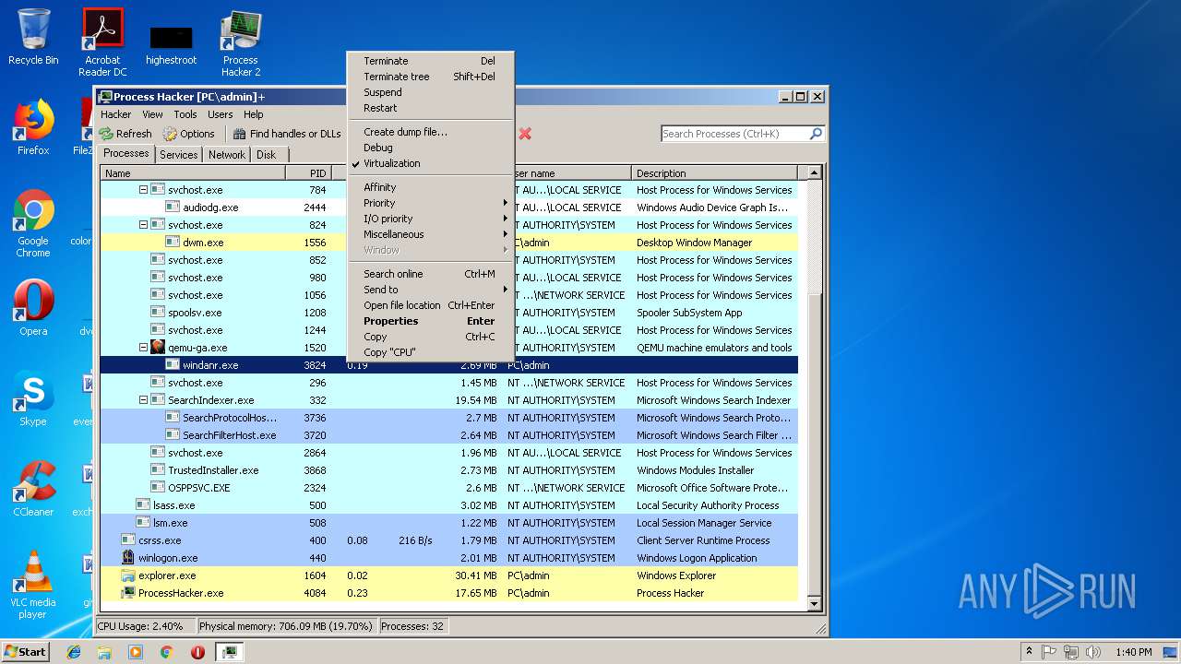Open Google Chrome desktop icon
Image resolution: width=1181 pixels, height=664 pixels.
(33, 223)
